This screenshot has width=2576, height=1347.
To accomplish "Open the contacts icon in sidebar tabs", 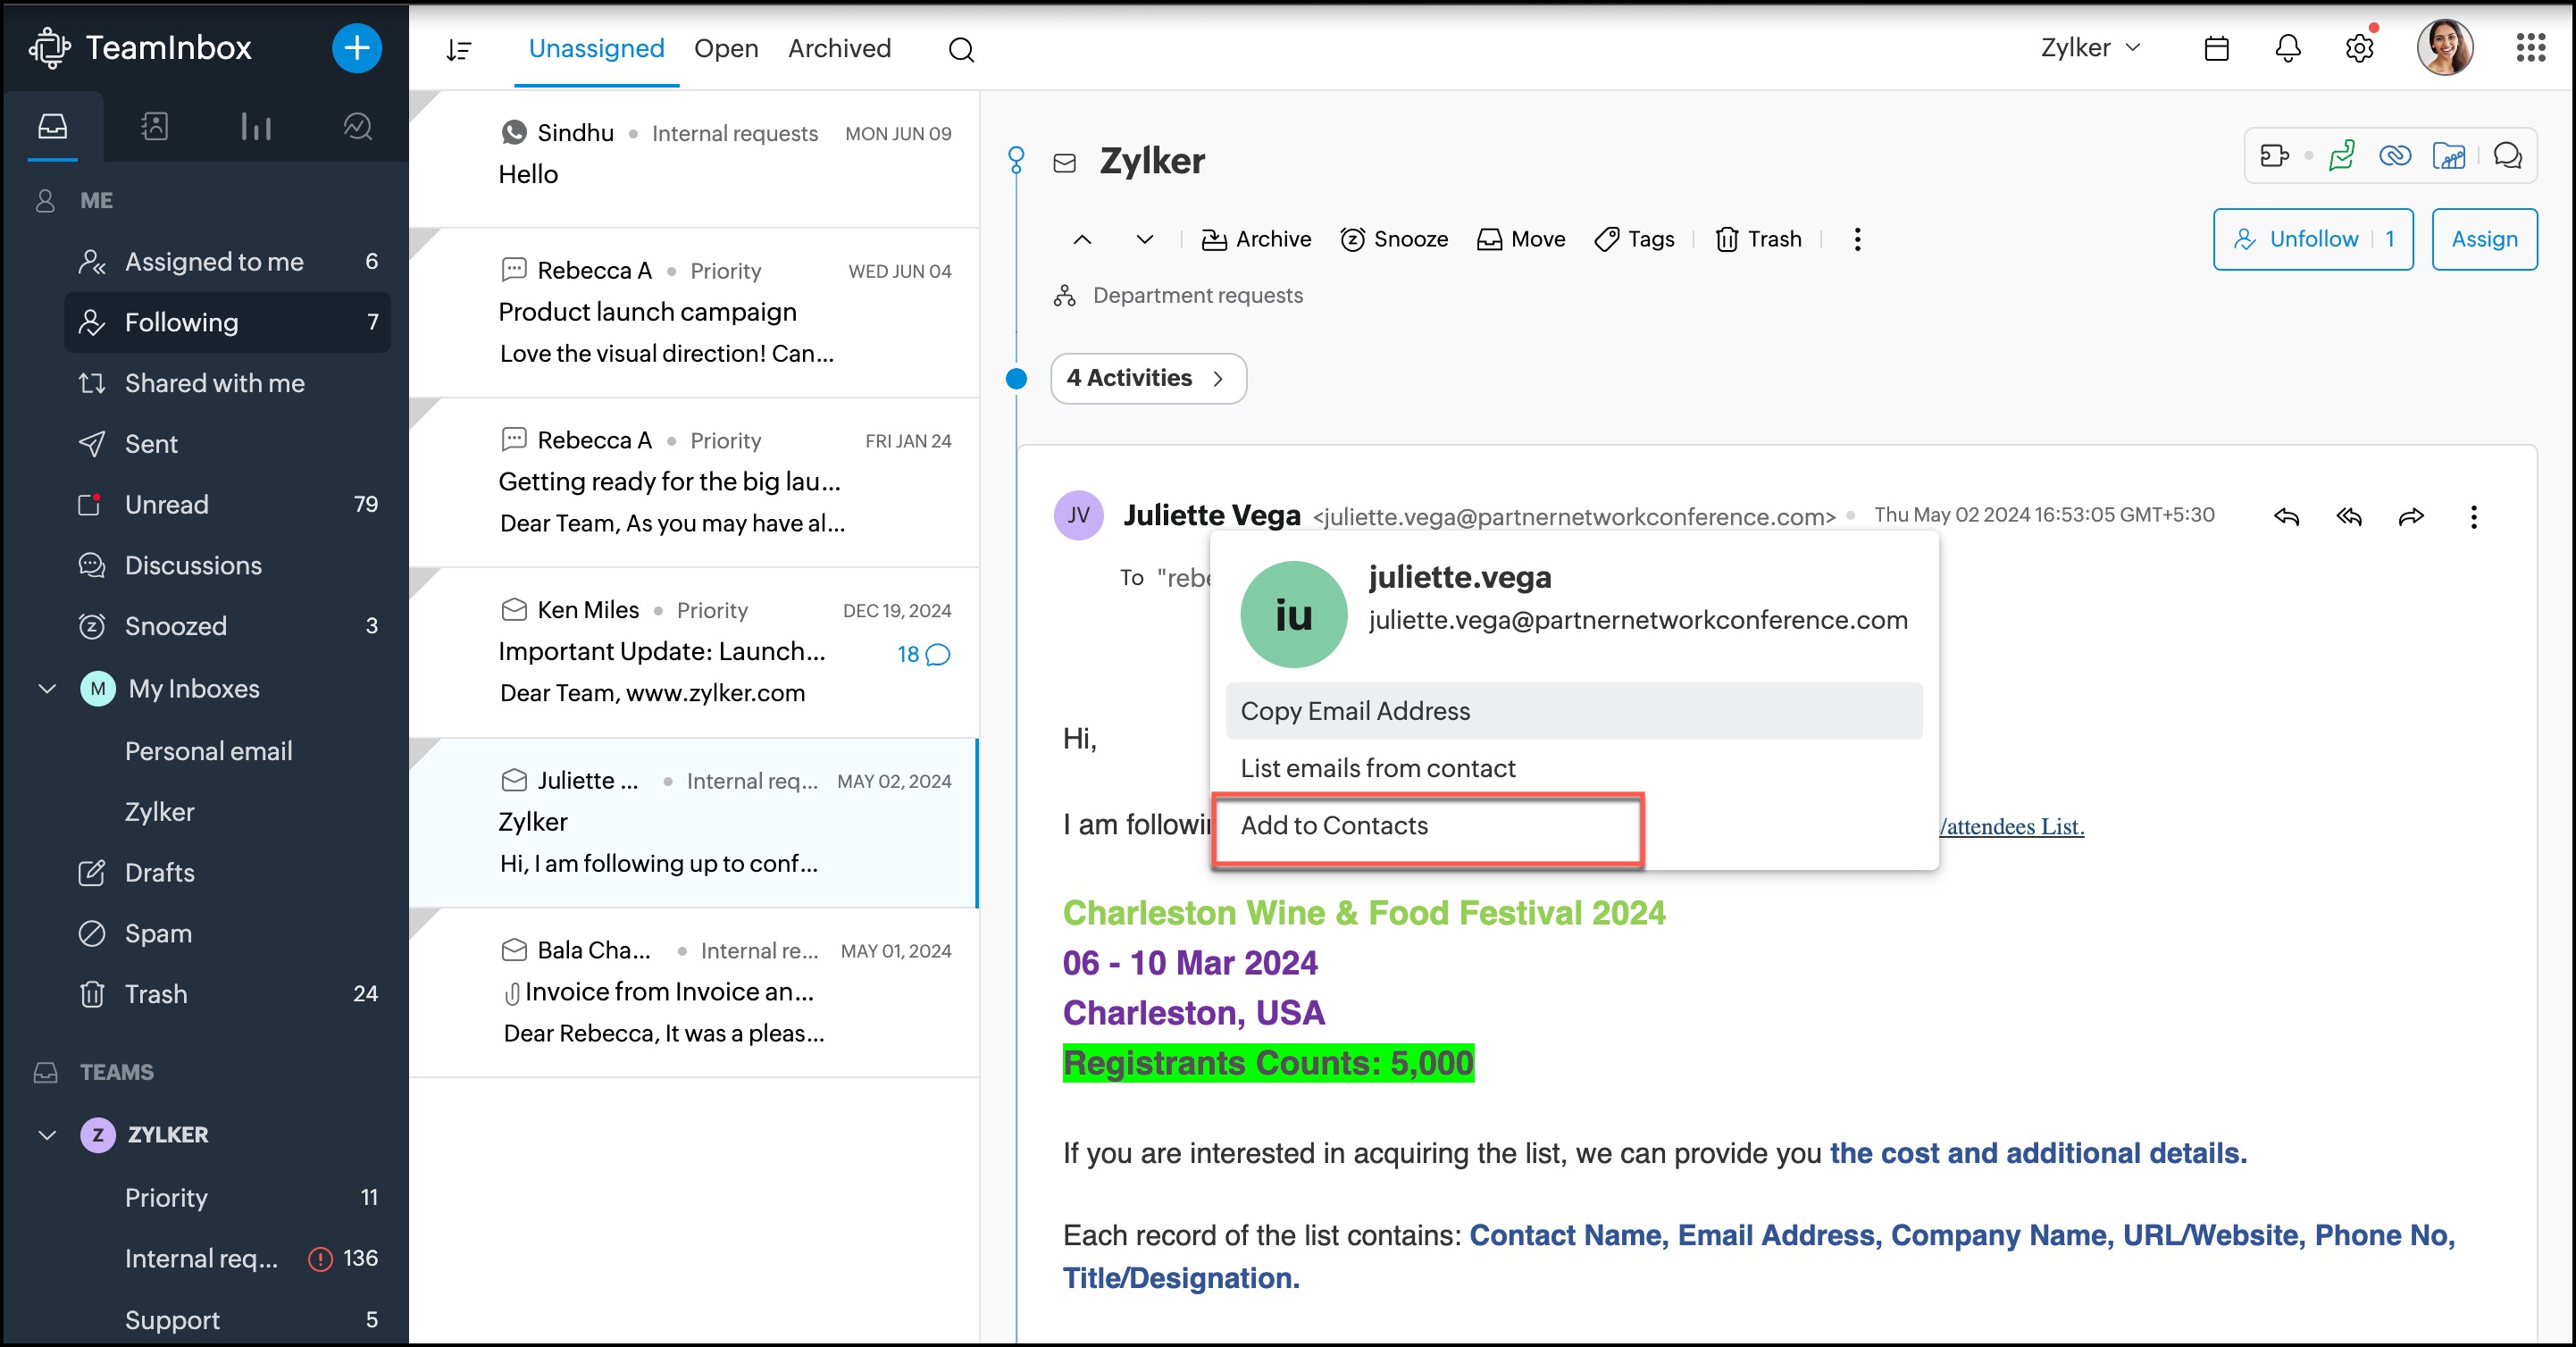I will pos(154,126).
